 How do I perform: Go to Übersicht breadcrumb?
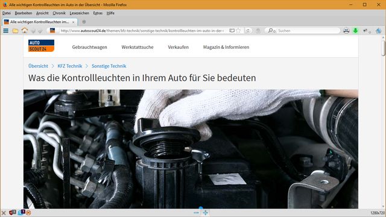click(x=38, y=66)
